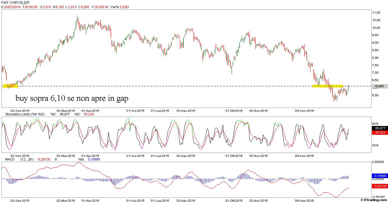Image resolution: width=388 pixels, height=202 pixels.
Task: Select the 26/02/2016 date in header
Action: 12,7
